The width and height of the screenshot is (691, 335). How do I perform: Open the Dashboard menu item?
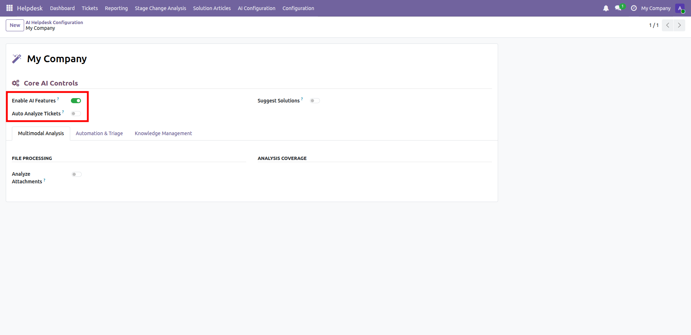tap(62, 8)
